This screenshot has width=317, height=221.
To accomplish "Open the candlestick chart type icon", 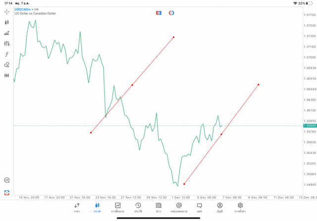I will (x=7, y=22).
